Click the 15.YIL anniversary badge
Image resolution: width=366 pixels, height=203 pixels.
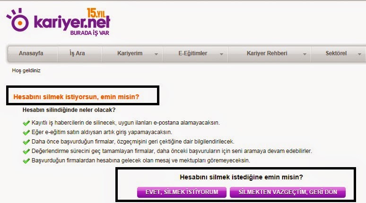96,13
